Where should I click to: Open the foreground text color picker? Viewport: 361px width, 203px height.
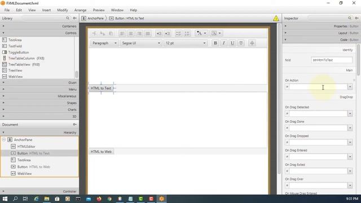(x=201, y=33)
